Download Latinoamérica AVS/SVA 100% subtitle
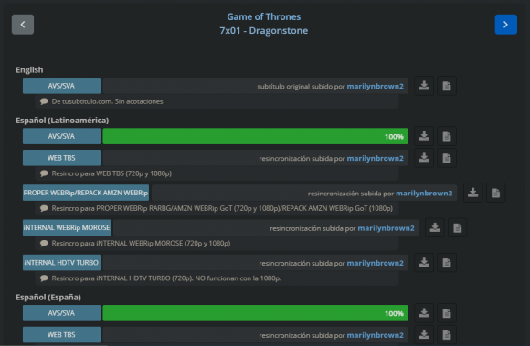This screenshot has width=530, height=346. point(424,136)
